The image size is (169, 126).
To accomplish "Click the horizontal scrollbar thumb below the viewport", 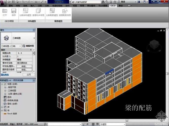I will (126, 121).
